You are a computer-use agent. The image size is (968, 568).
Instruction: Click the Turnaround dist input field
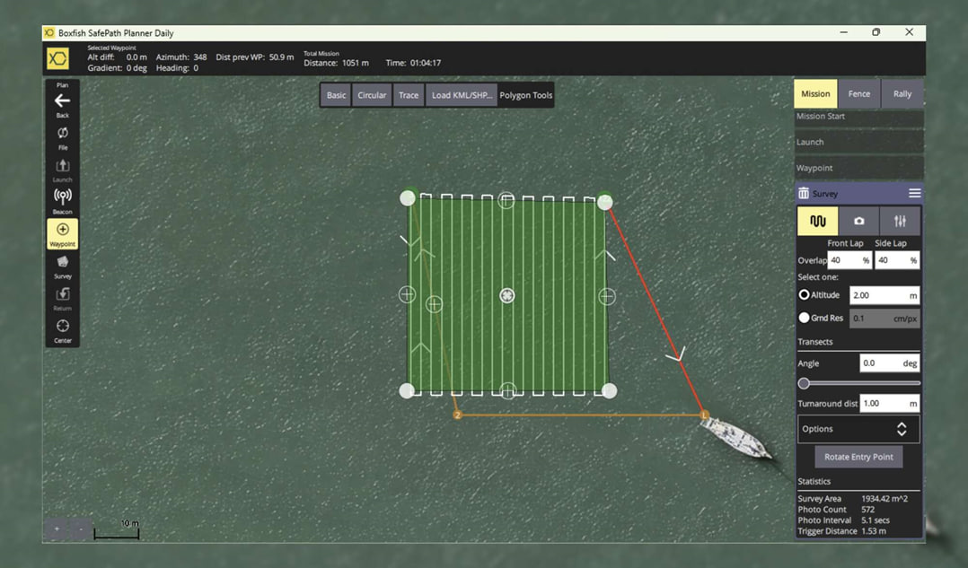[x=888, y=404]
